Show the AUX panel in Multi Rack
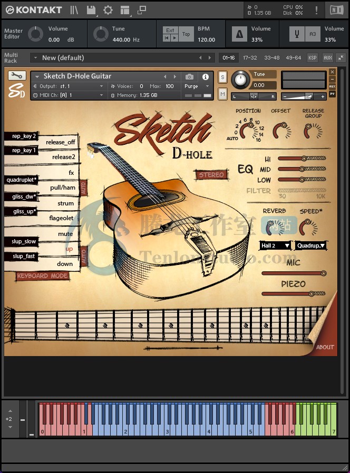The width and height of the screenshot is (350, 473). pyautogui.click(x=328, y=57)
